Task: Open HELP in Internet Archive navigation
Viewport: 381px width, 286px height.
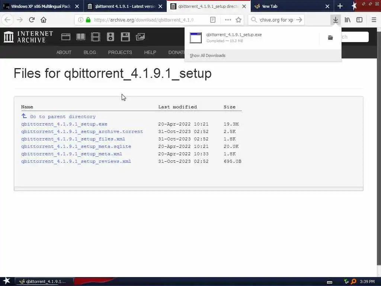Action: tap(150, 52)
